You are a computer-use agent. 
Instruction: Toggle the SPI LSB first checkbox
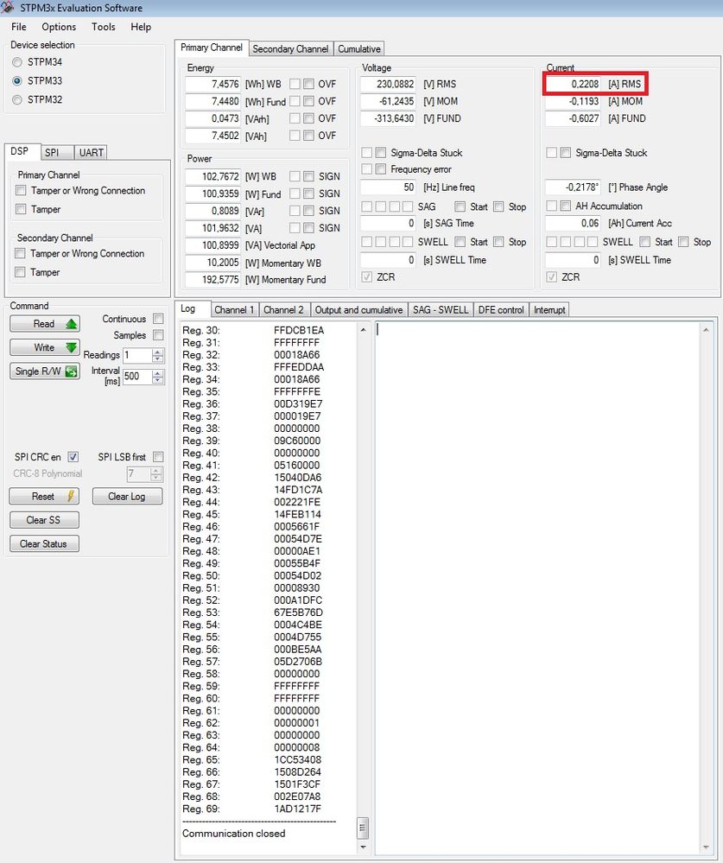[x=158, y=457]
